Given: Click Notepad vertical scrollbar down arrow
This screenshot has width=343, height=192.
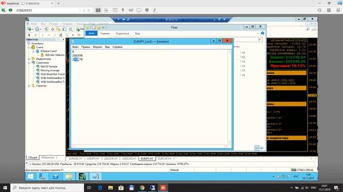Looking at the screenshot, I should point(229,142).
